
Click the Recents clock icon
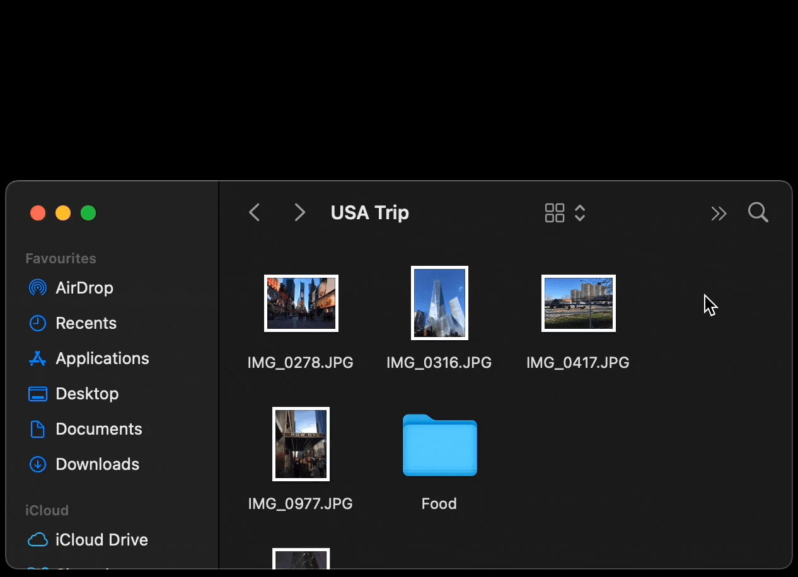coord(38,323)
